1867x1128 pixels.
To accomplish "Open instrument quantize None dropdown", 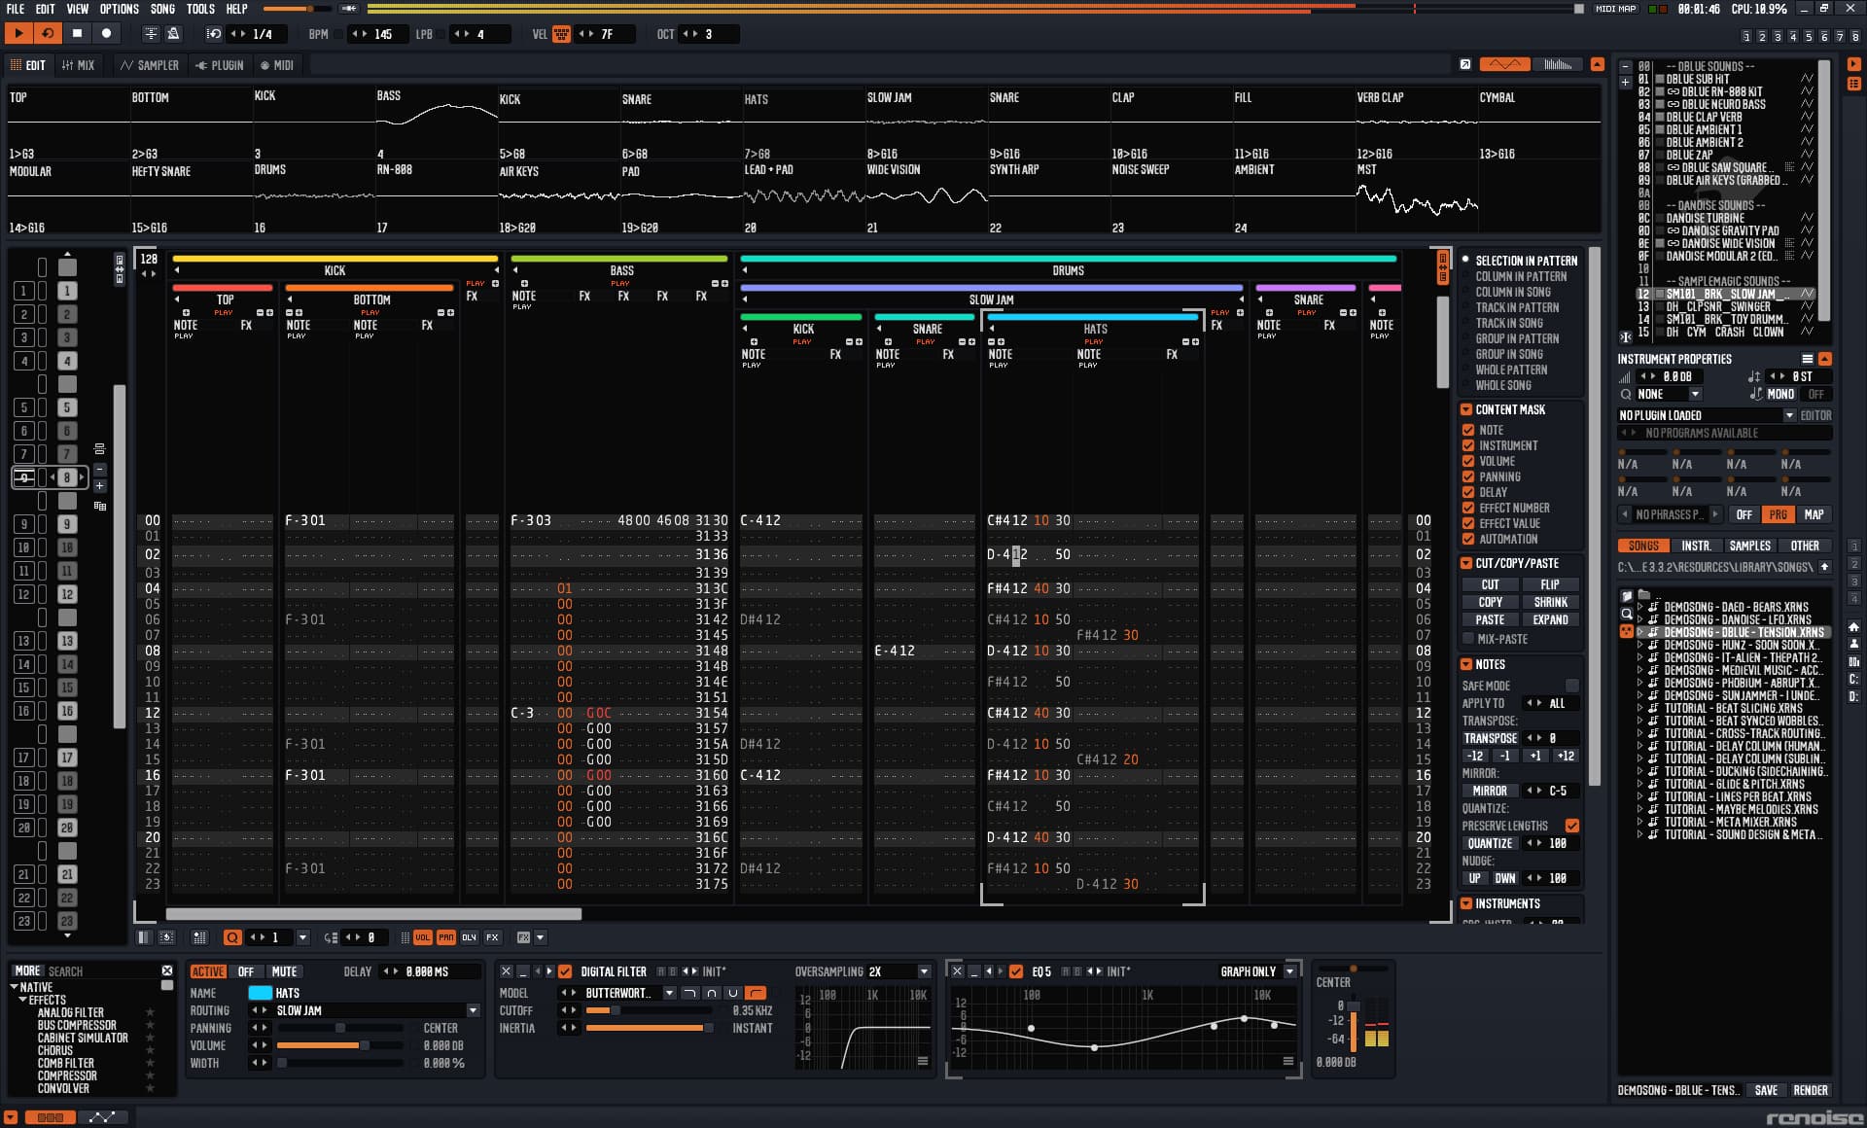I will click(1669, 394).
